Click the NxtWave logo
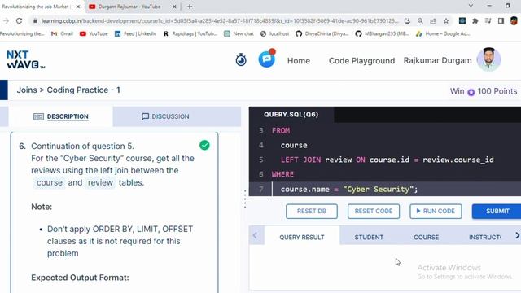The width and height of the screenshot is (521, 293). point(25,59)
